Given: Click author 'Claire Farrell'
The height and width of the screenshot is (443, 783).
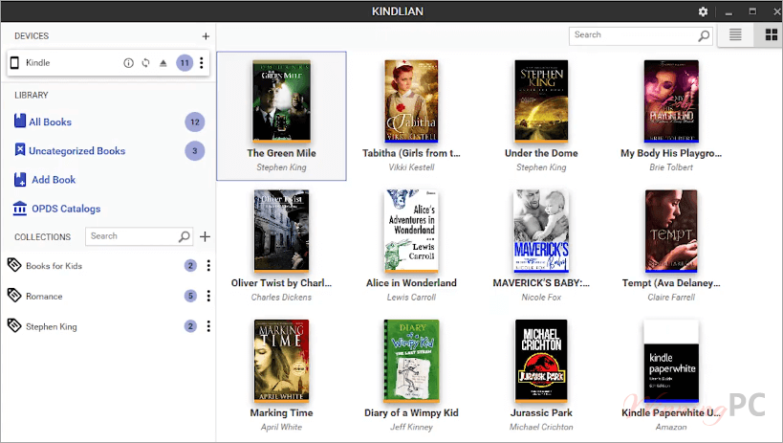Looking at the screenshot, I should 671,298.
